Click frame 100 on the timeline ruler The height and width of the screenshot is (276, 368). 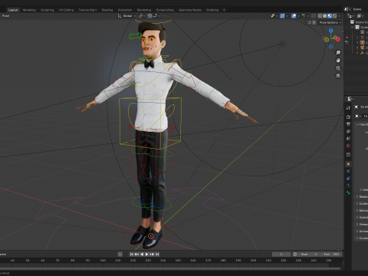(103, 260)
